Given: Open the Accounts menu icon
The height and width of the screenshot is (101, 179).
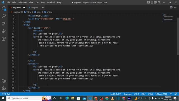Looking at the screenshot, I should point(4,81).
